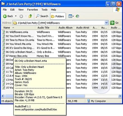Click the Back navigation button
Screen dimensions: 123x116
click(8, 16)
